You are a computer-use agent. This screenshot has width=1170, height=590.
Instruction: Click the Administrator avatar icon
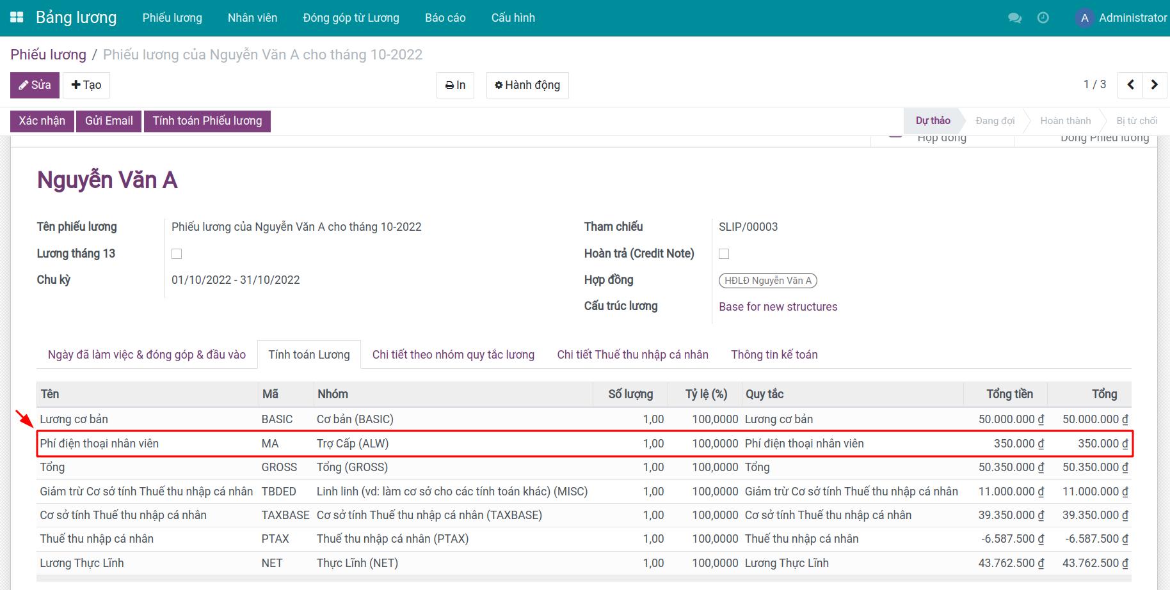tap(1084, 18)
